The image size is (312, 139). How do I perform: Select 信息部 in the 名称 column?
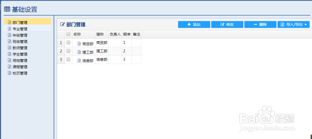[x=88, y=61]
